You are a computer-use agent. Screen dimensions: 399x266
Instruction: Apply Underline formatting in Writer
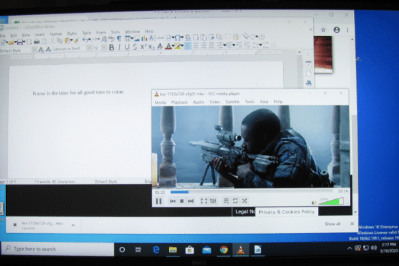pos(127,47)
